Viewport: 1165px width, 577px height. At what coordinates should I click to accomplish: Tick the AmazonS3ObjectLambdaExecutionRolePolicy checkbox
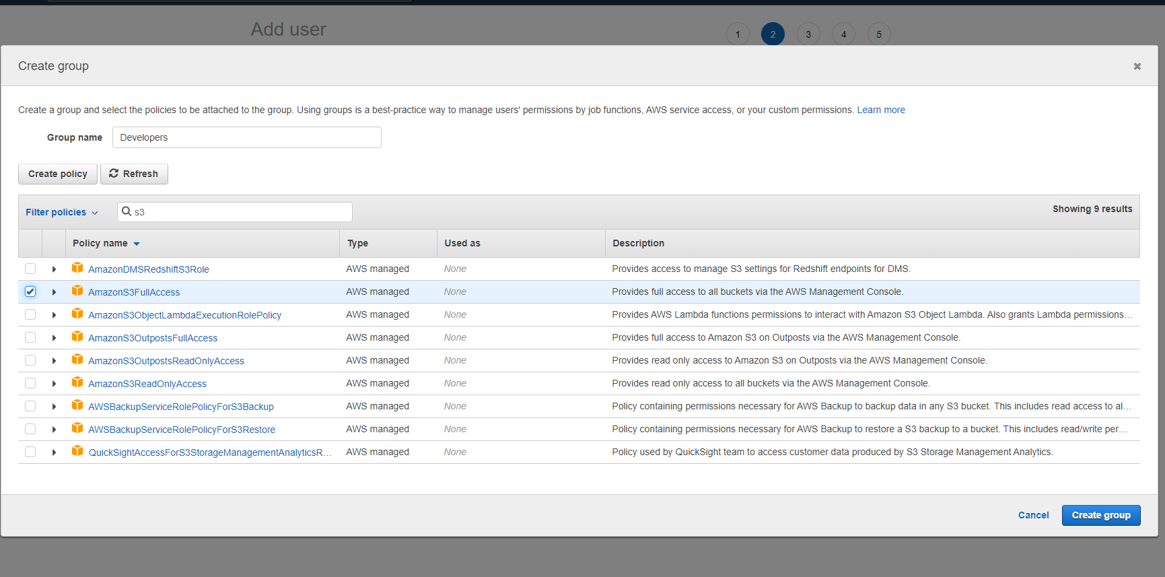point(30,314)
